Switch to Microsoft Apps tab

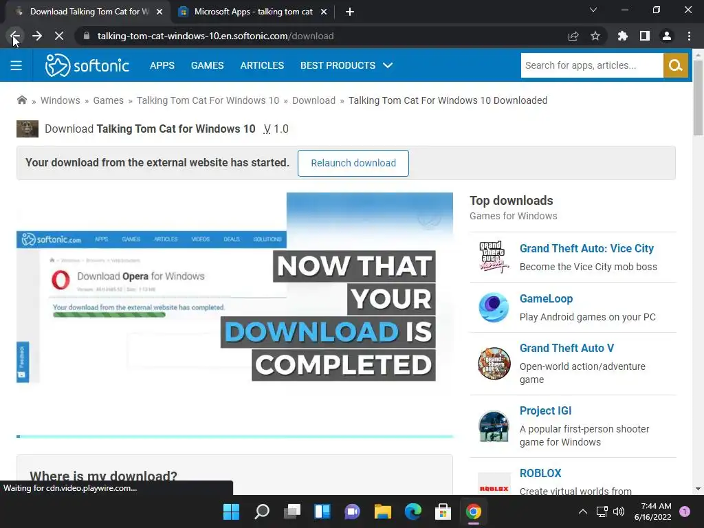[254, 12]
